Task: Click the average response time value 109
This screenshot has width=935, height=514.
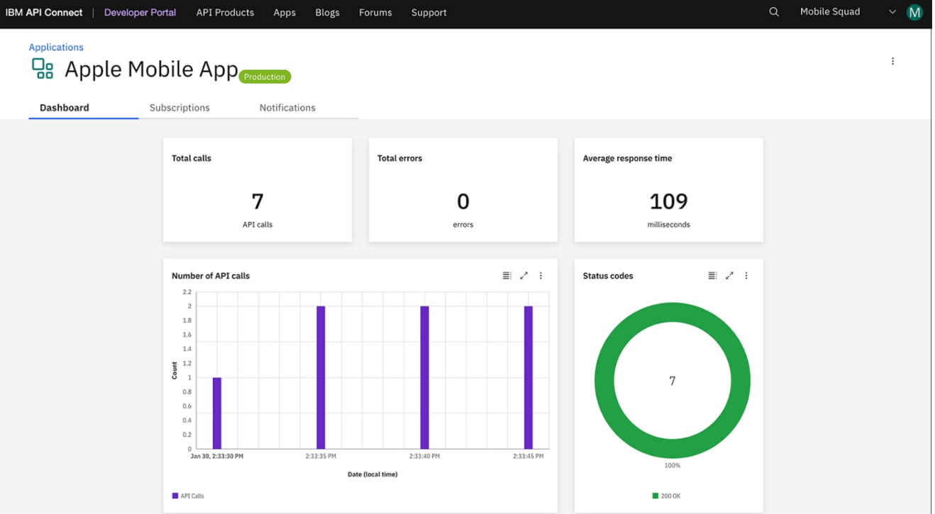Action: 669,202
